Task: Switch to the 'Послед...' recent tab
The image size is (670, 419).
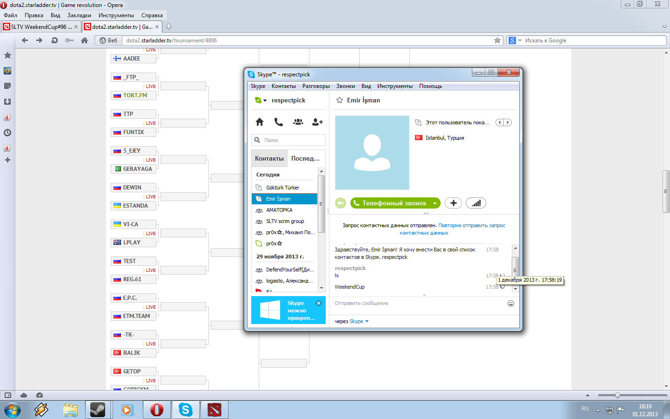Action: [305, 158]
